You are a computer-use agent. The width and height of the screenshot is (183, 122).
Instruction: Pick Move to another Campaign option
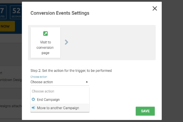[60, 108]
